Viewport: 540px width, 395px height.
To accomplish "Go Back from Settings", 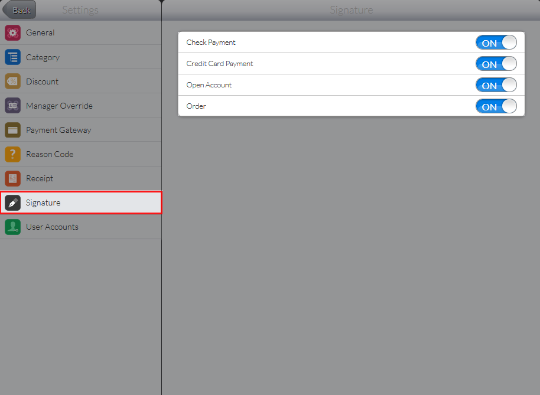I will [x=19, y=10].
